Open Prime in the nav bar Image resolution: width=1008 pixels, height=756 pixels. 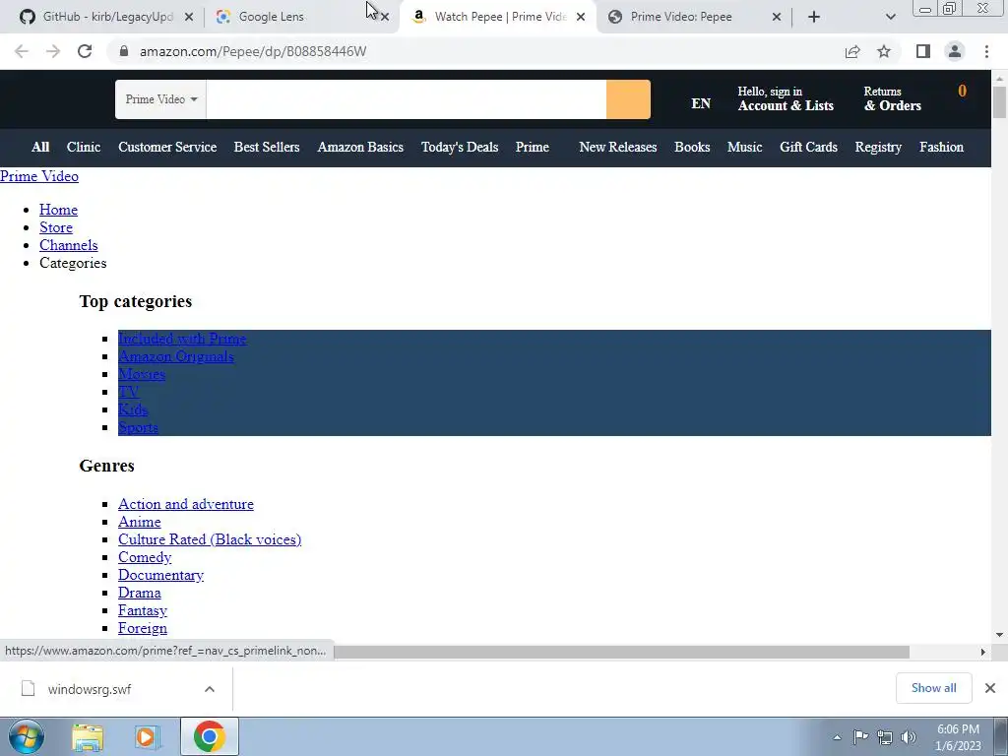tap(533, 148)
